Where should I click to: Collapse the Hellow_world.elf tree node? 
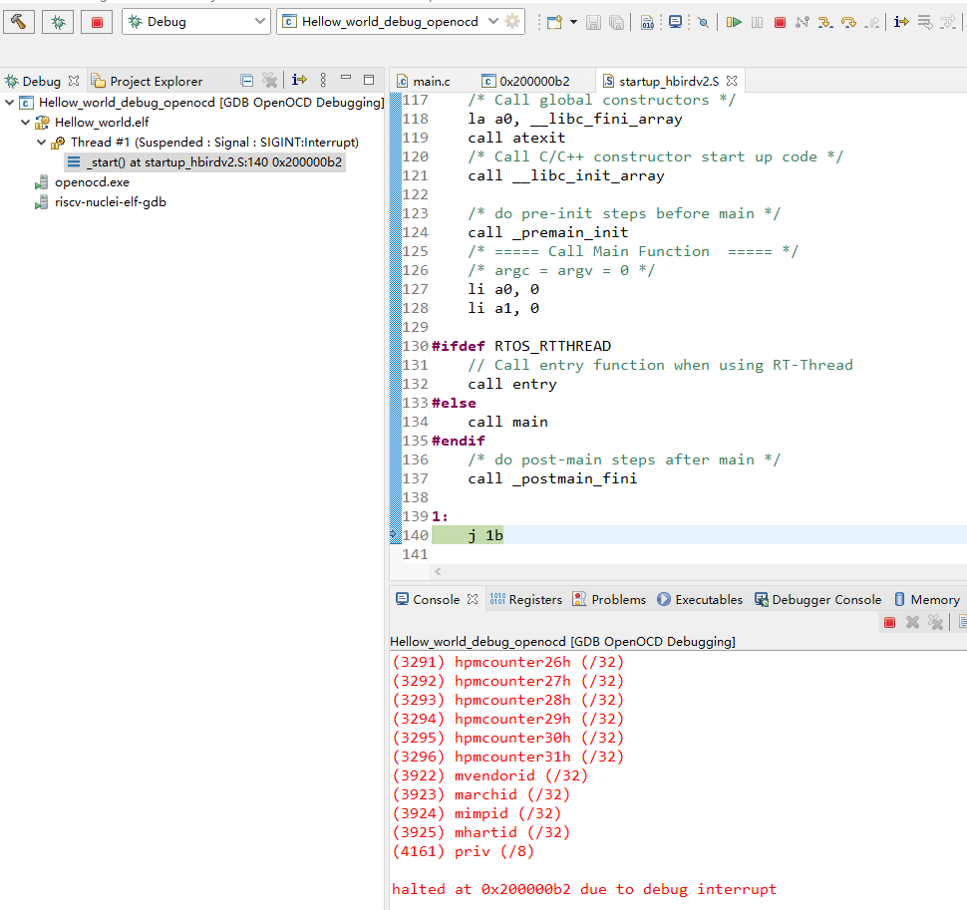[25, 122]
